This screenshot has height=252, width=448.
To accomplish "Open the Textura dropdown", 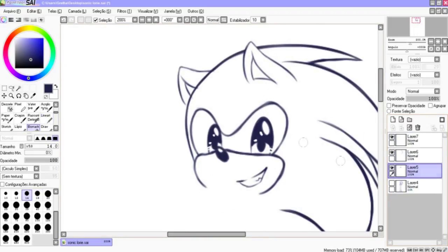I will click(437, 59).
